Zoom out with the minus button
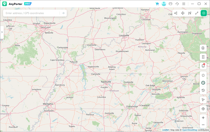This screenshot has width=210, height=132. coord(203,125)
